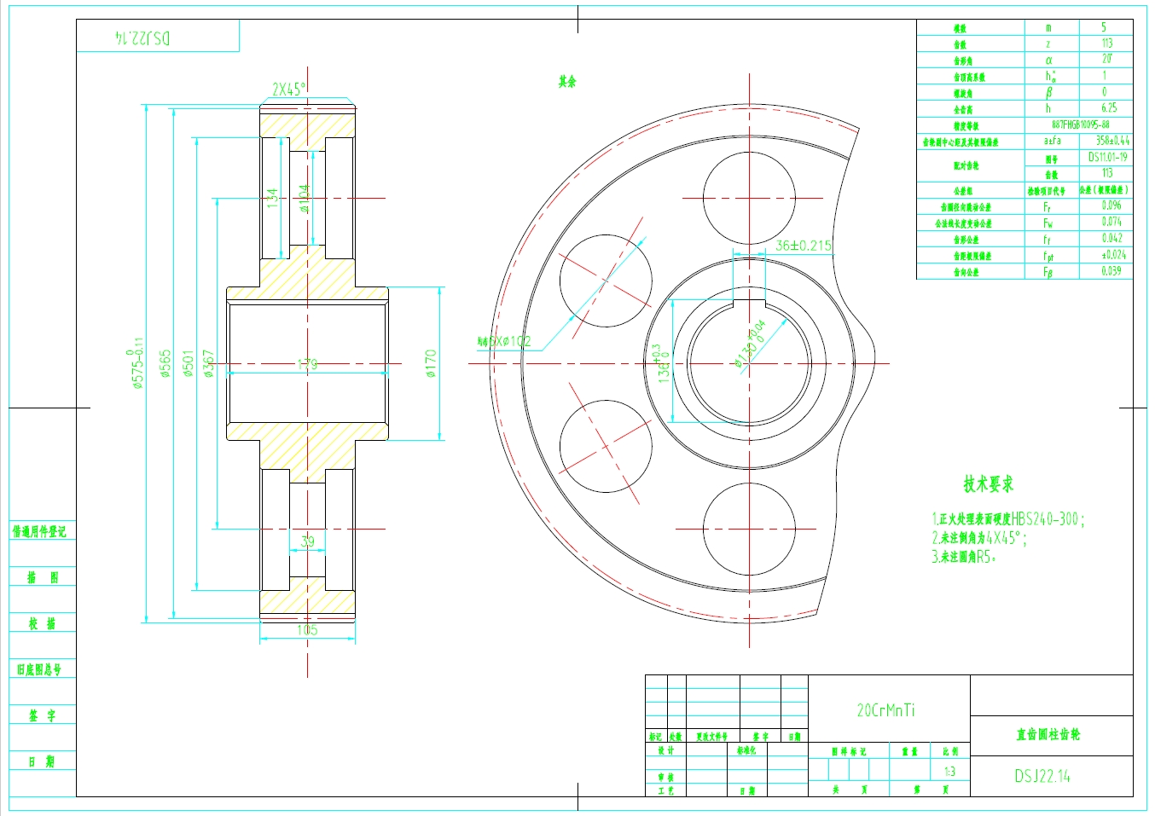Click technical note 1 about HBS240-300 hardness

coord(1007,518)
